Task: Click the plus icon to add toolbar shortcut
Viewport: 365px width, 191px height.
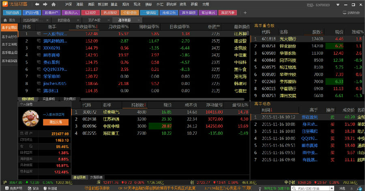Action: pos(245,13)
